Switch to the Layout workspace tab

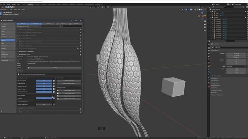(24, 5)
